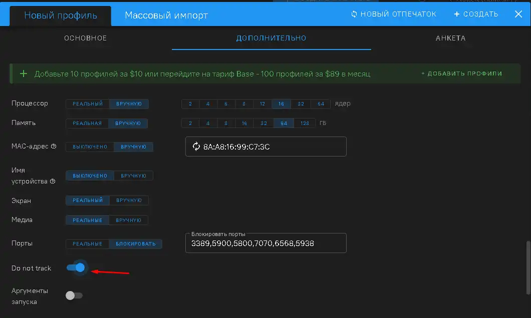The width and height of the screenshot is (531, 318).
Task: Set Память to Вручную
Action: tap(128, 123)
